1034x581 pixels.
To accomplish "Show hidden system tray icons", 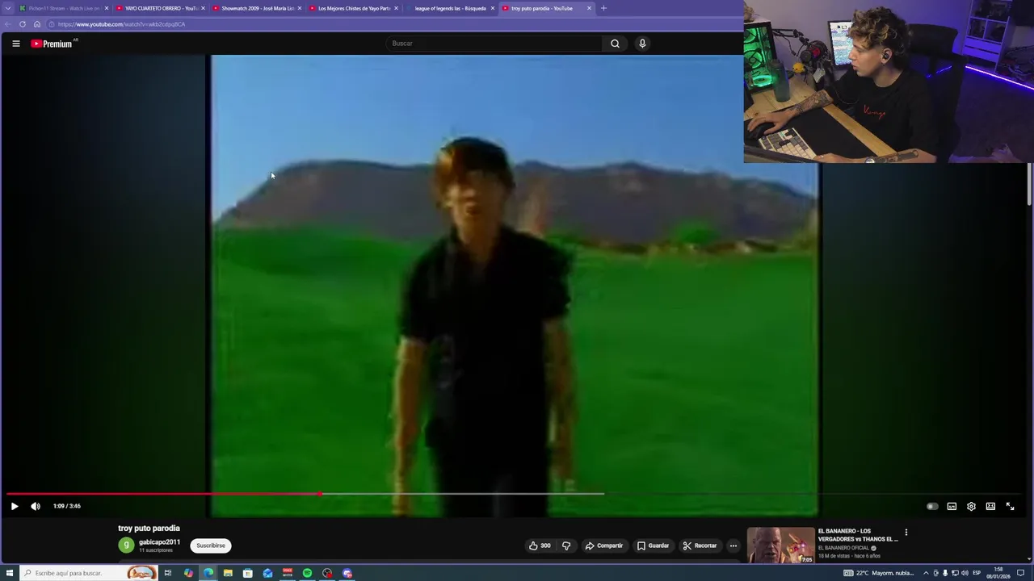I will (926, 573).
